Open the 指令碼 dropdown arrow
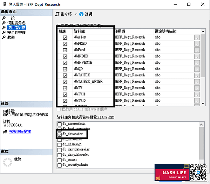 [x=76, y=14]
